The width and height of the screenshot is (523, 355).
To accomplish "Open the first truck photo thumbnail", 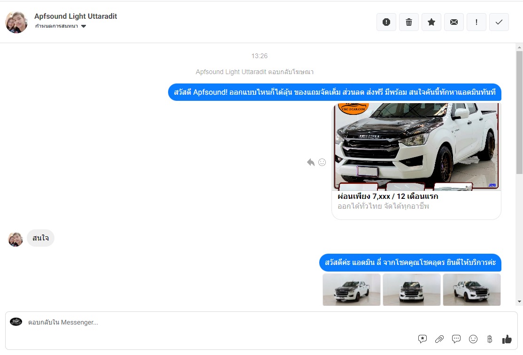I will coord(352,290).
